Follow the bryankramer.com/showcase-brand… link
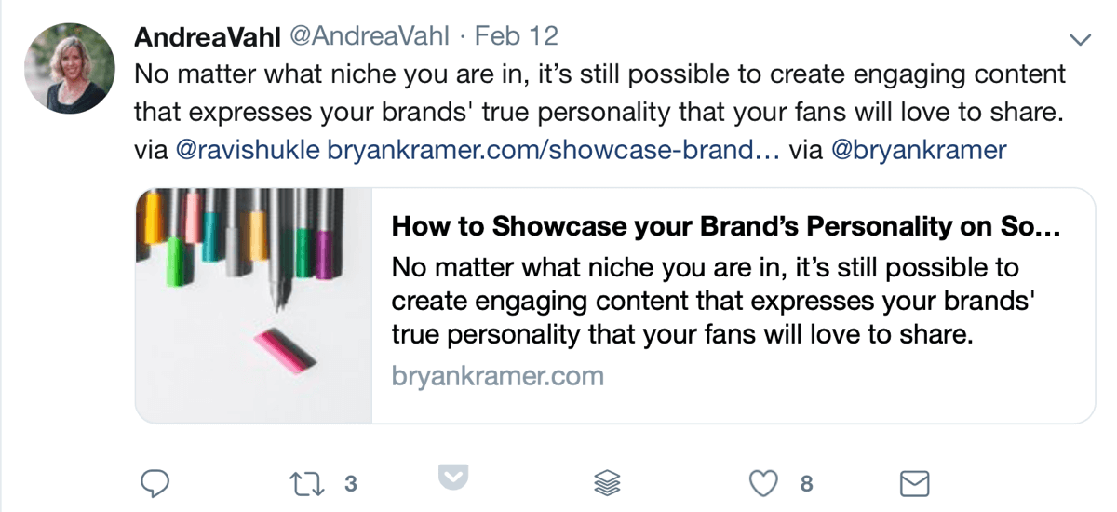1117x512 pixels. 554,150
